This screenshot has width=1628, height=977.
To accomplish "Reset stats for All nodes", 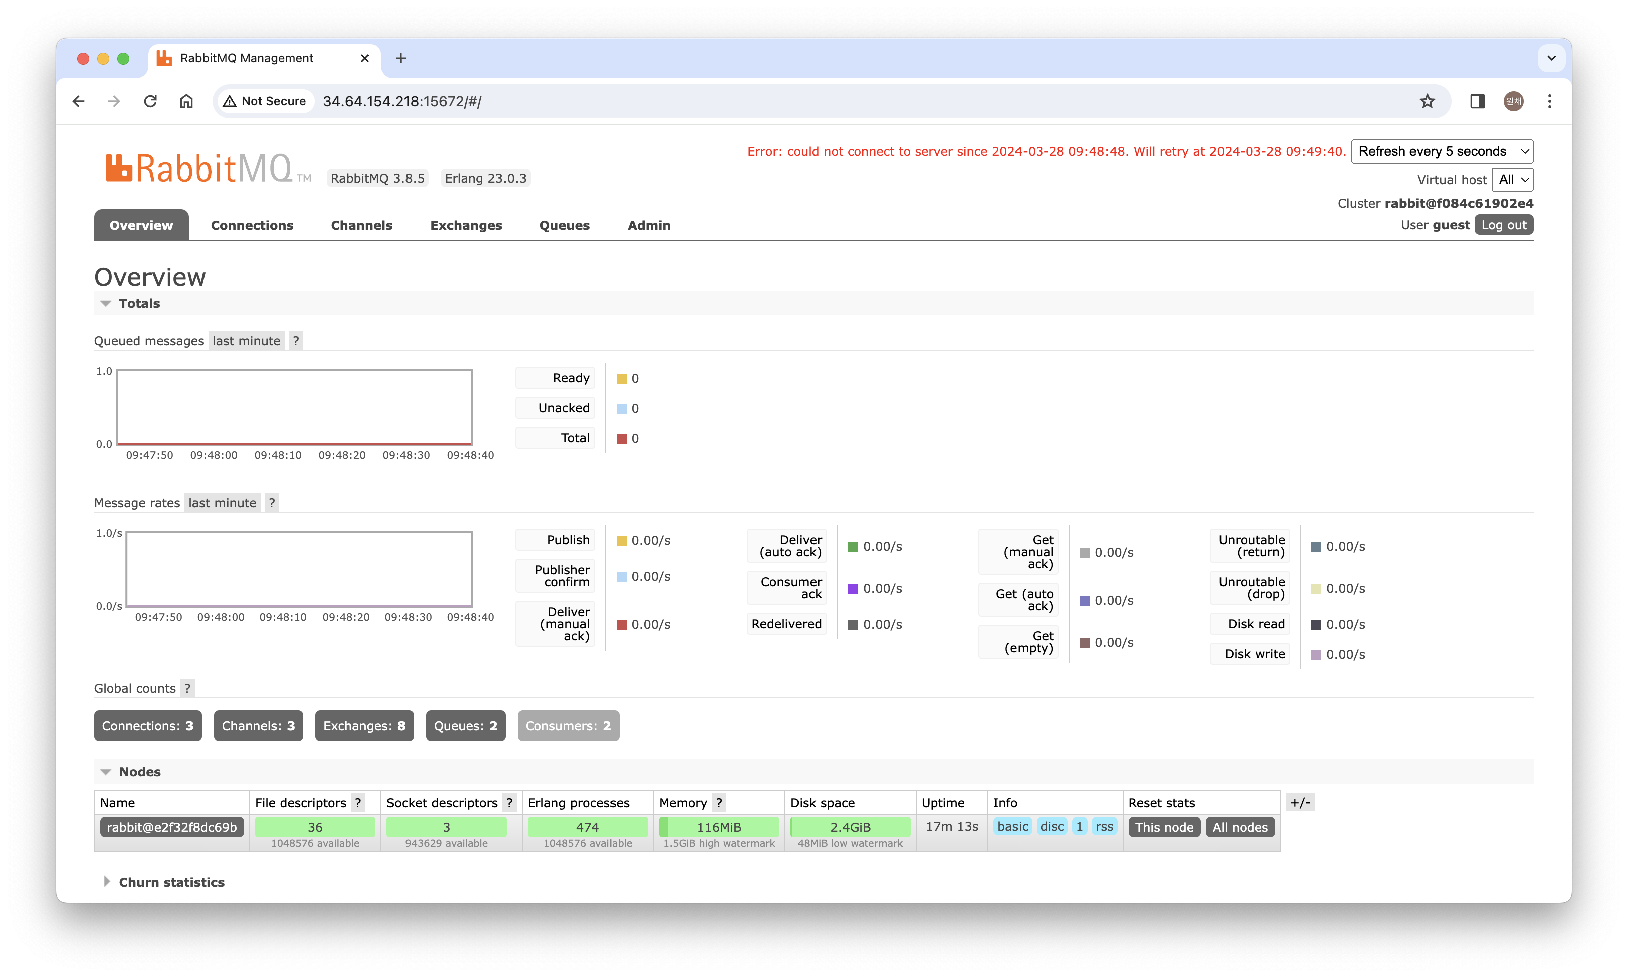I will click(1240, 828).
